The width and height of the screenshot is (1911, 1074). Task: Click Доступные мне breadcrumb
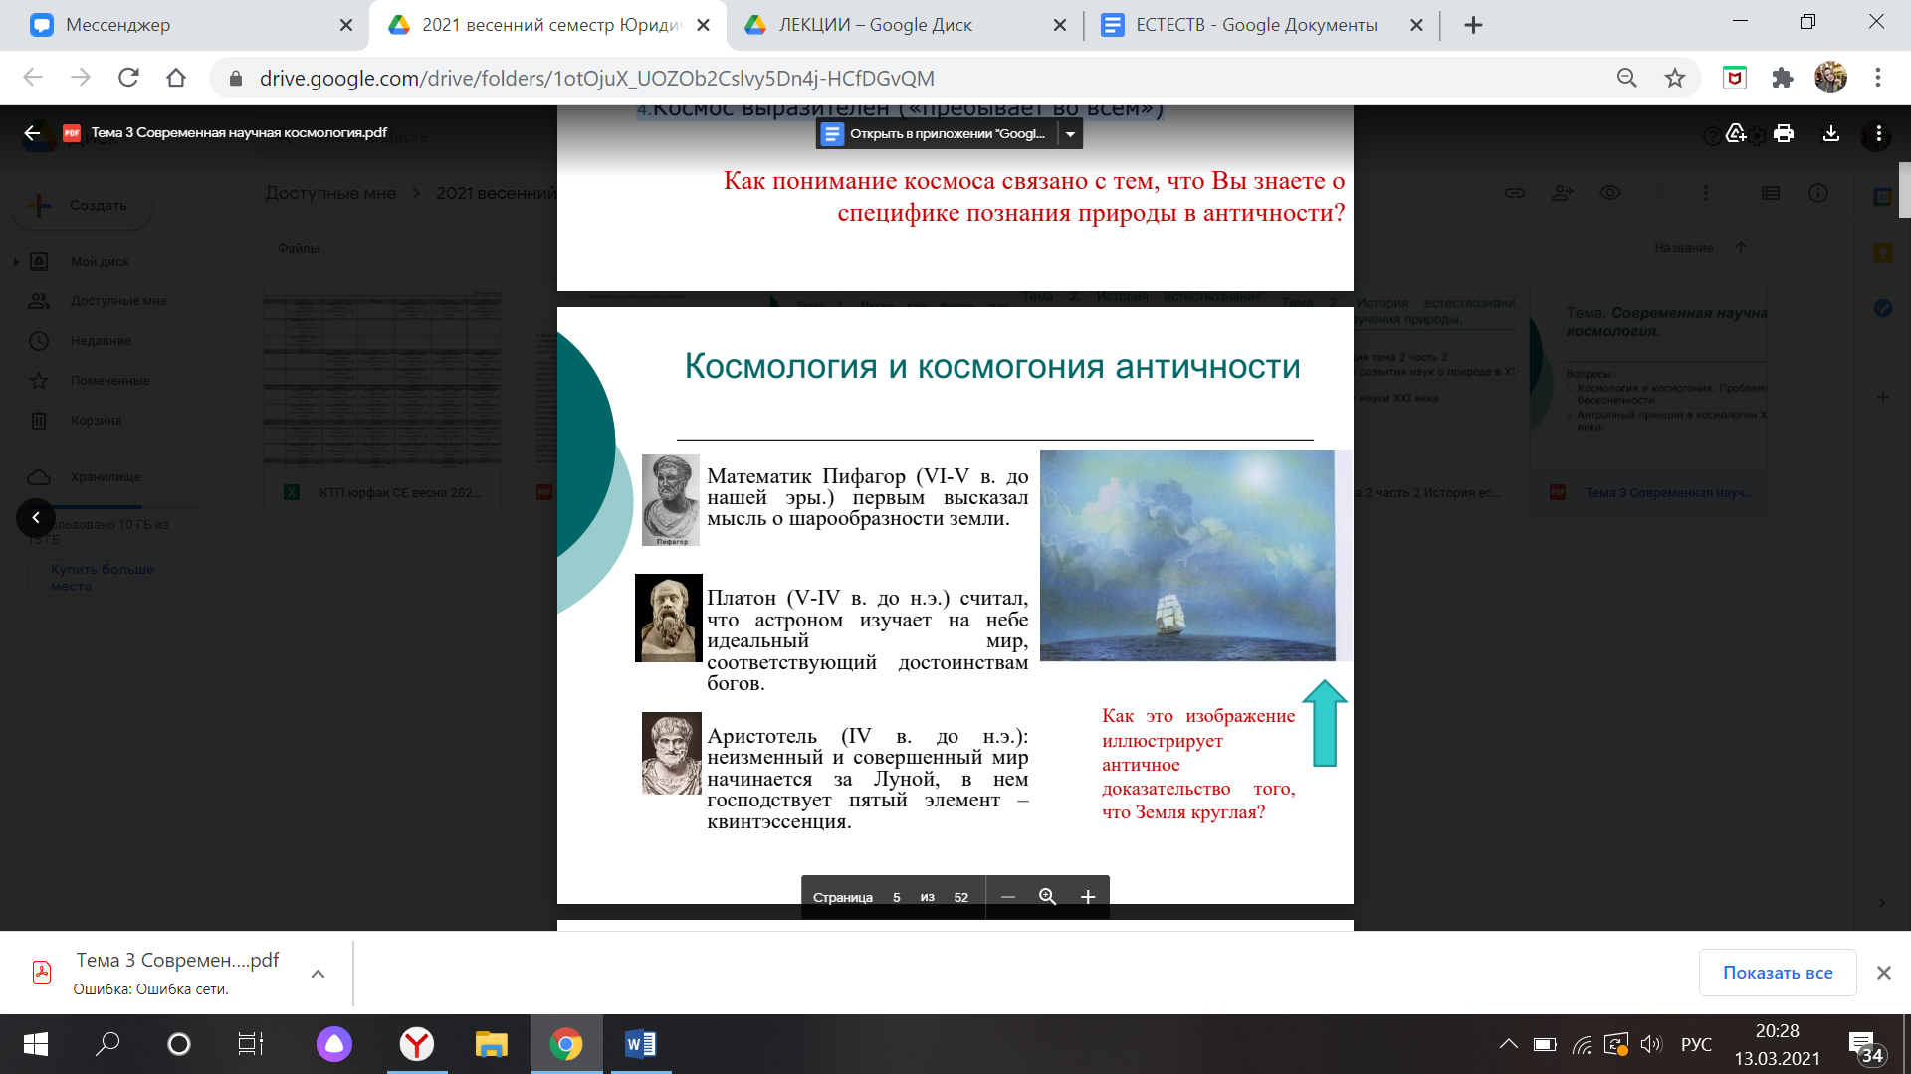pyautogui.click(x=330, y=193)
